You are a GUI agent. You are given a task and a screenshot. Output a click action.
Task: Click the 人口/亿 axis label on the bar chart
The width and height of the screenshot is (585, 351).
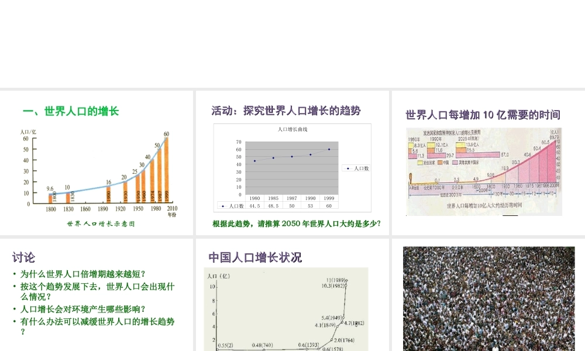pos(28,132)
